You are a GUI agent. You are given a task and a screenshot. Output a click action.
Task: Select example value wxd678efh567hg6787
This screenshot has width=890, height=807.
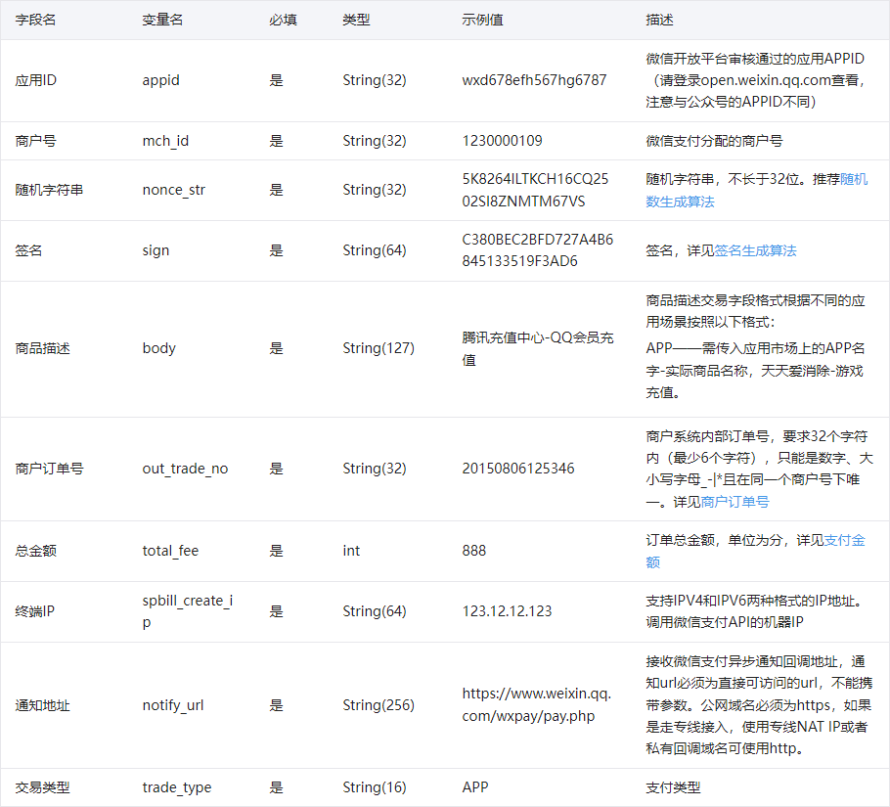click(x=534, y=80)
